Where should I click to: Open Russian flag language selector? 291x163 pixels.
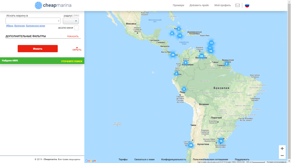pyautogui.click(x=247, y=5)
